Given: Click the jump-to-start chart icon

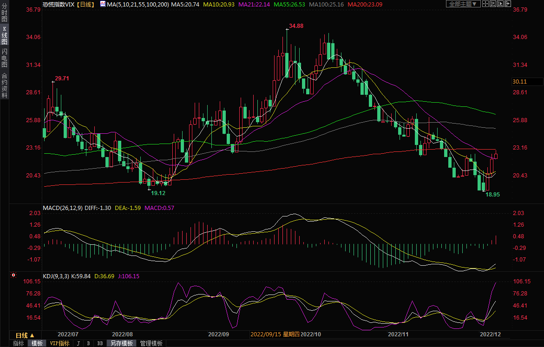Looking at the screenshot, I should 492,4.
